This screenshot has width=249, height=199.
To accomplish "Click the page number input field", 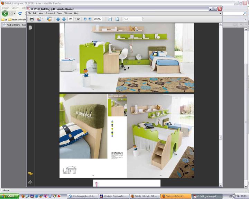I will pyautogui.click(x=71, y=19).
